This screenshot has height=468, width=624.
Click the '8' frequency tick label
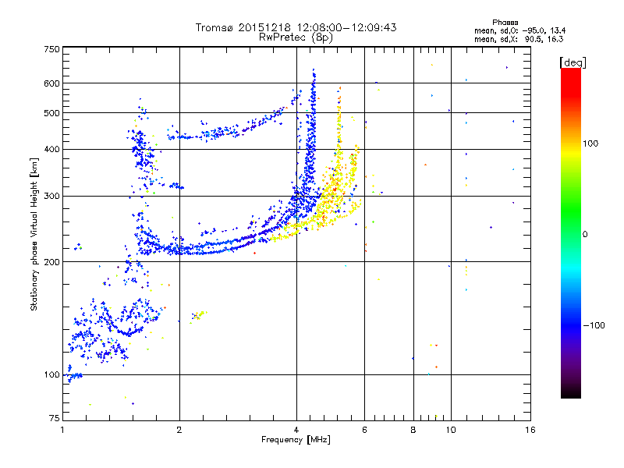click(x=413, y=430)
